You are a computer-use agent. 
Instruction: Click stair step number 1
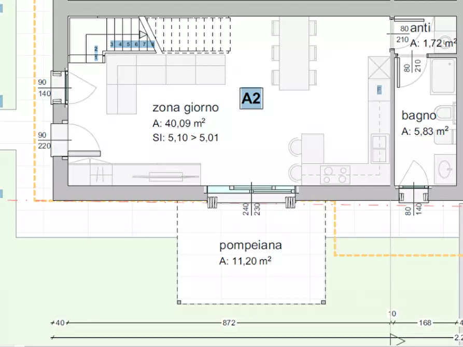click(96, 58)
